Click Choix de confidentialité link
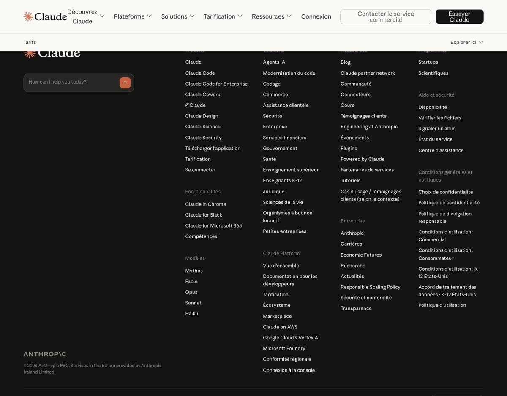The width and height of the screenshot is (507, 396). (x=445, y=192)
